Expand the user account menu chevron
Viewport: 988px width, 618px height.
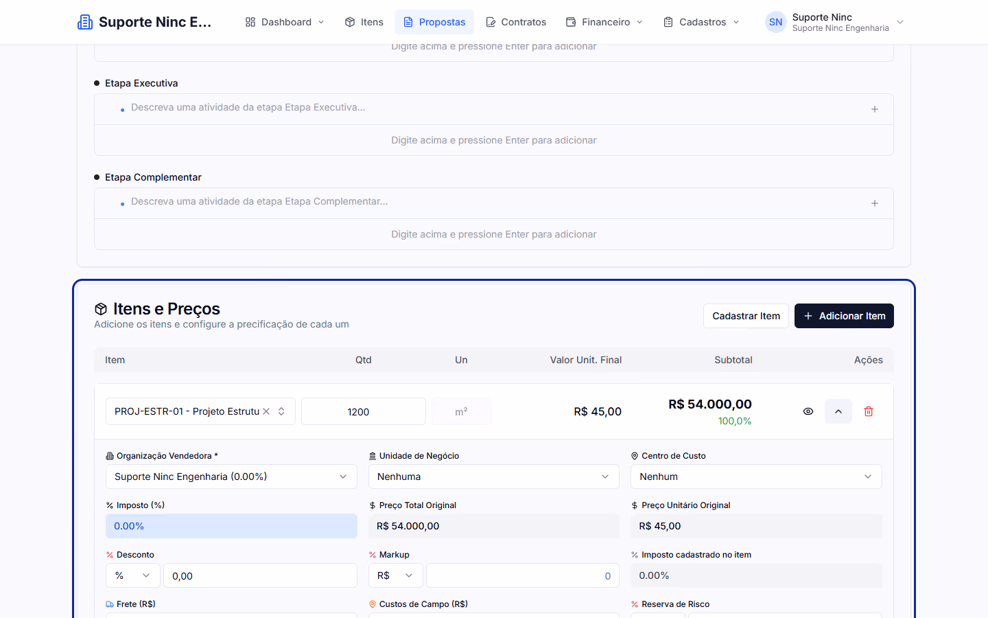coord(900,22)
